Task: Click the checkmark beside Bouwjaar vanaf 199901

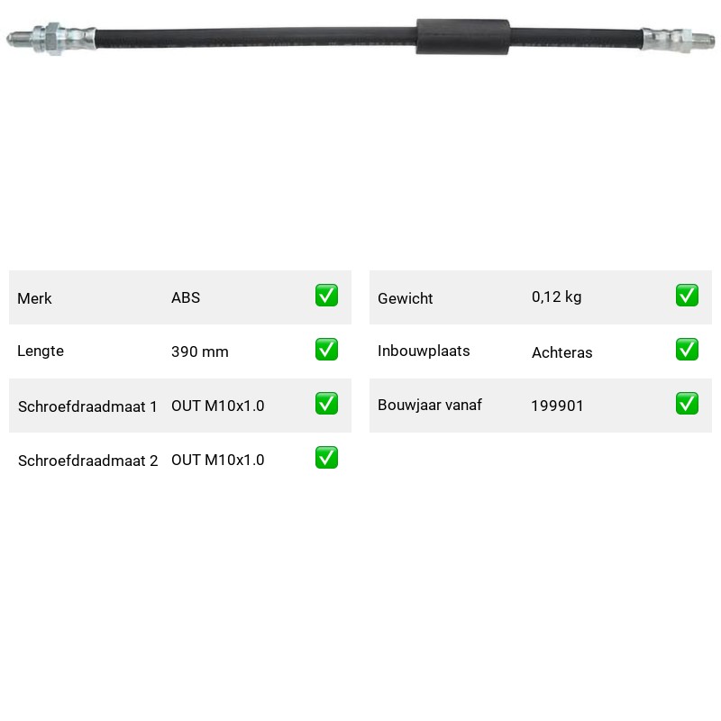Action: click(687, 403)
